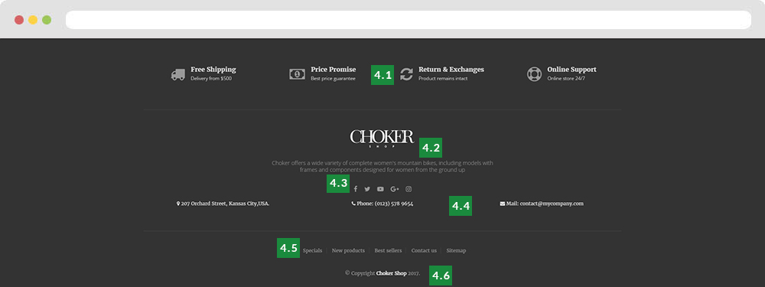This screenshot has height=287, width=765.
Task: Click the phone number (0123) 578 9654
Action: [x=394, y=204]
